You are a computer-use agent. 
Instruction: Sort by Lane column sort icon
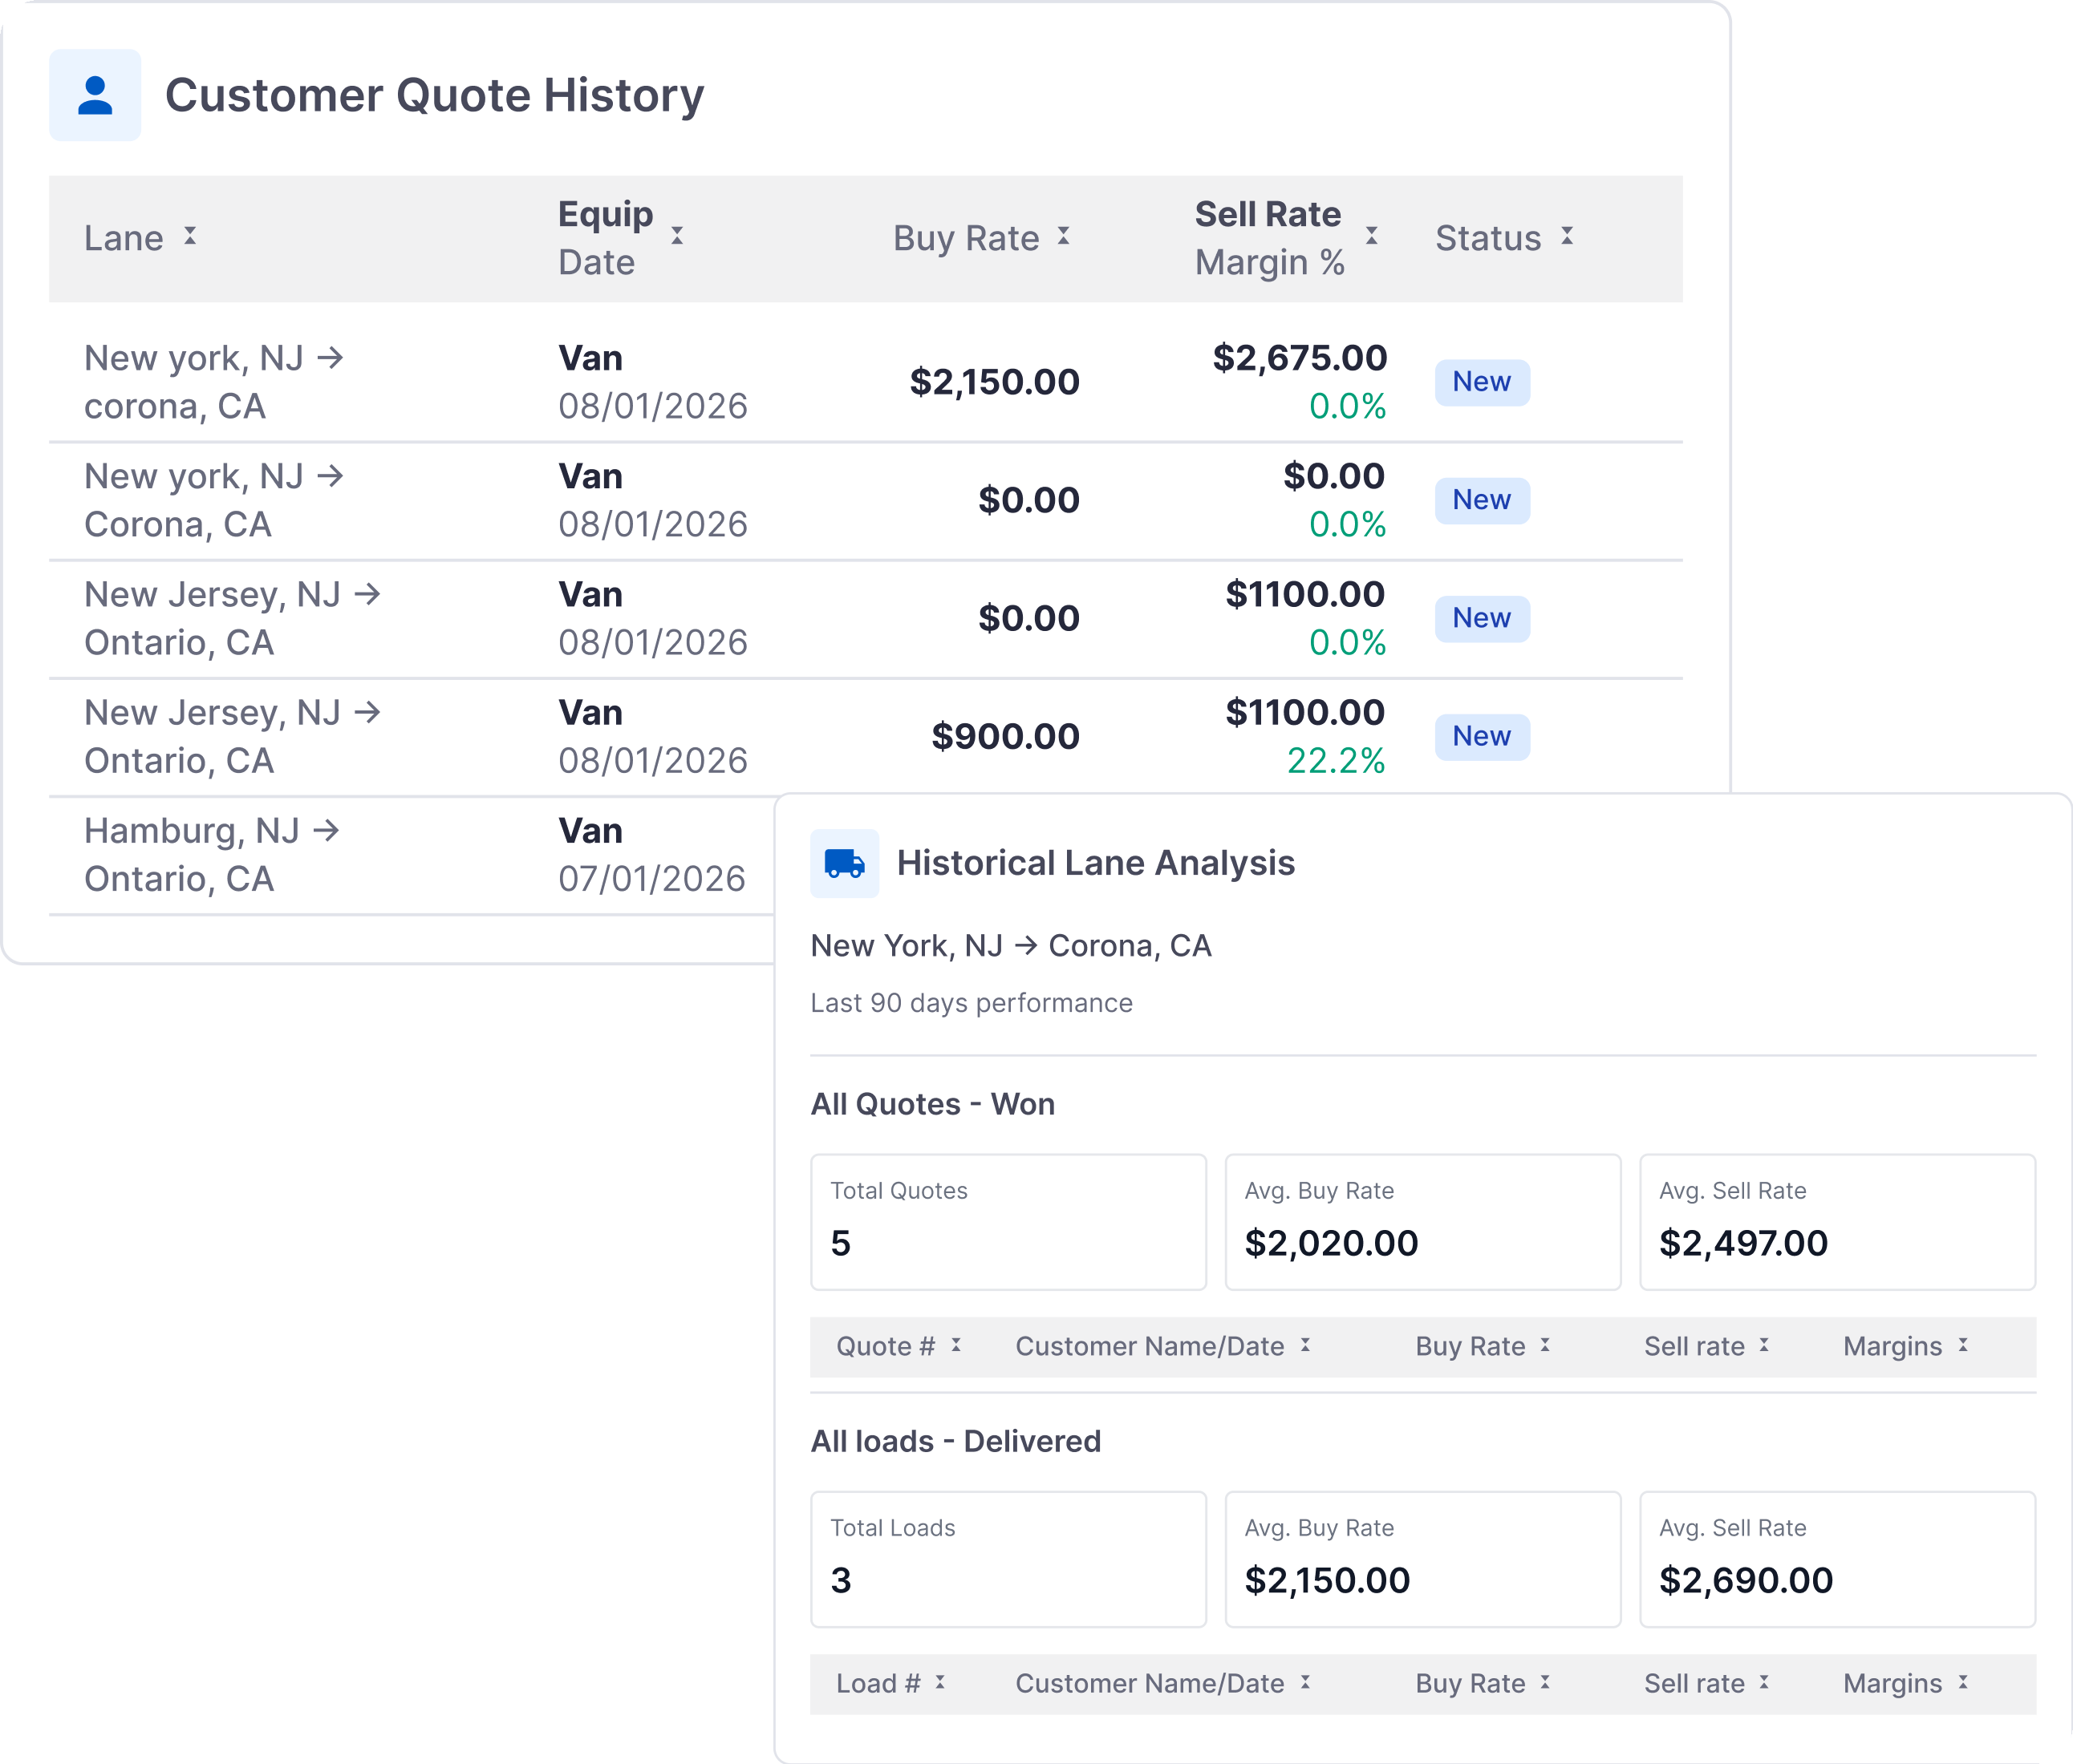190,236
